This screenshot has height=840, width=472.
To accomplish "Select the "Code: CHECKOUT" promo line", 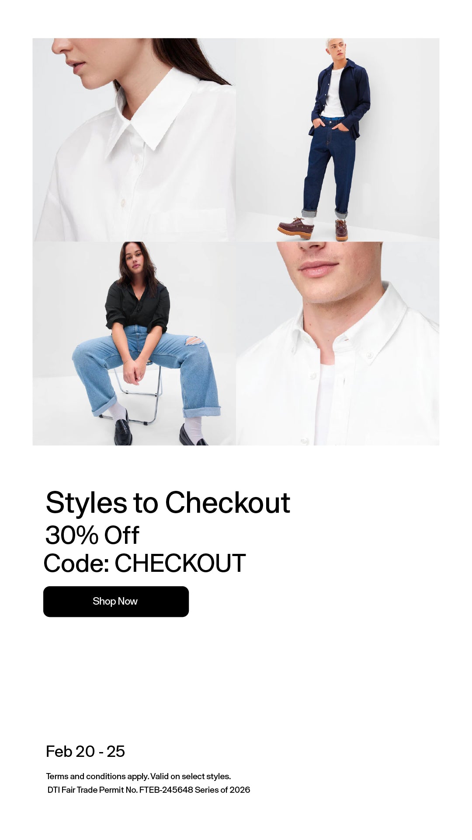I will tap(145, 563).
